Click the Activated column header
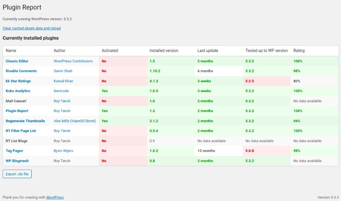Viewport: 341px width, 201px height. [x=110, y=51]
